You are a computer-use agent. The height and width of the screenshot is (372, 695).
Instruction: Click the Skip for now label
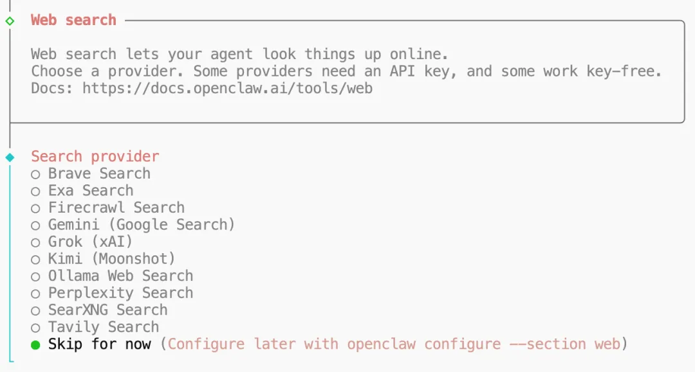[99, 344]
